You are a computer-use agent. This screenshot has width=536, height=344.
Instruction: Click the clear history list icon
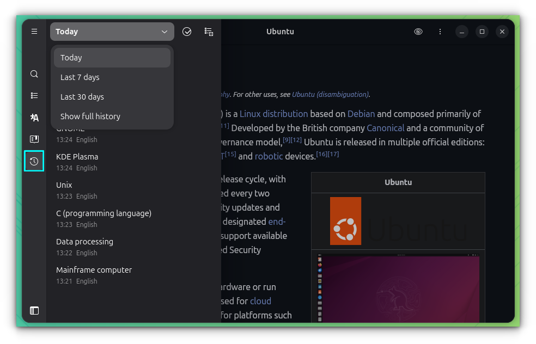click(209, 32)
